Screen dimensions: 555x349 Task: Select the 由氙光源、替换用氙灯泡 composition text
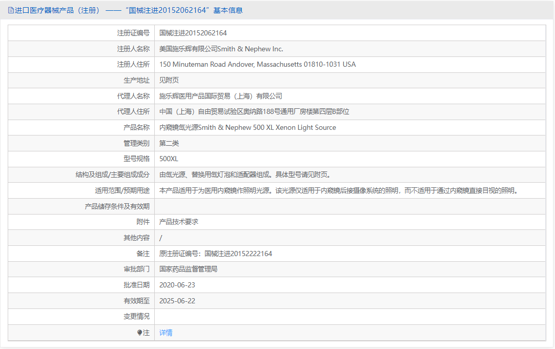point(245,174)
